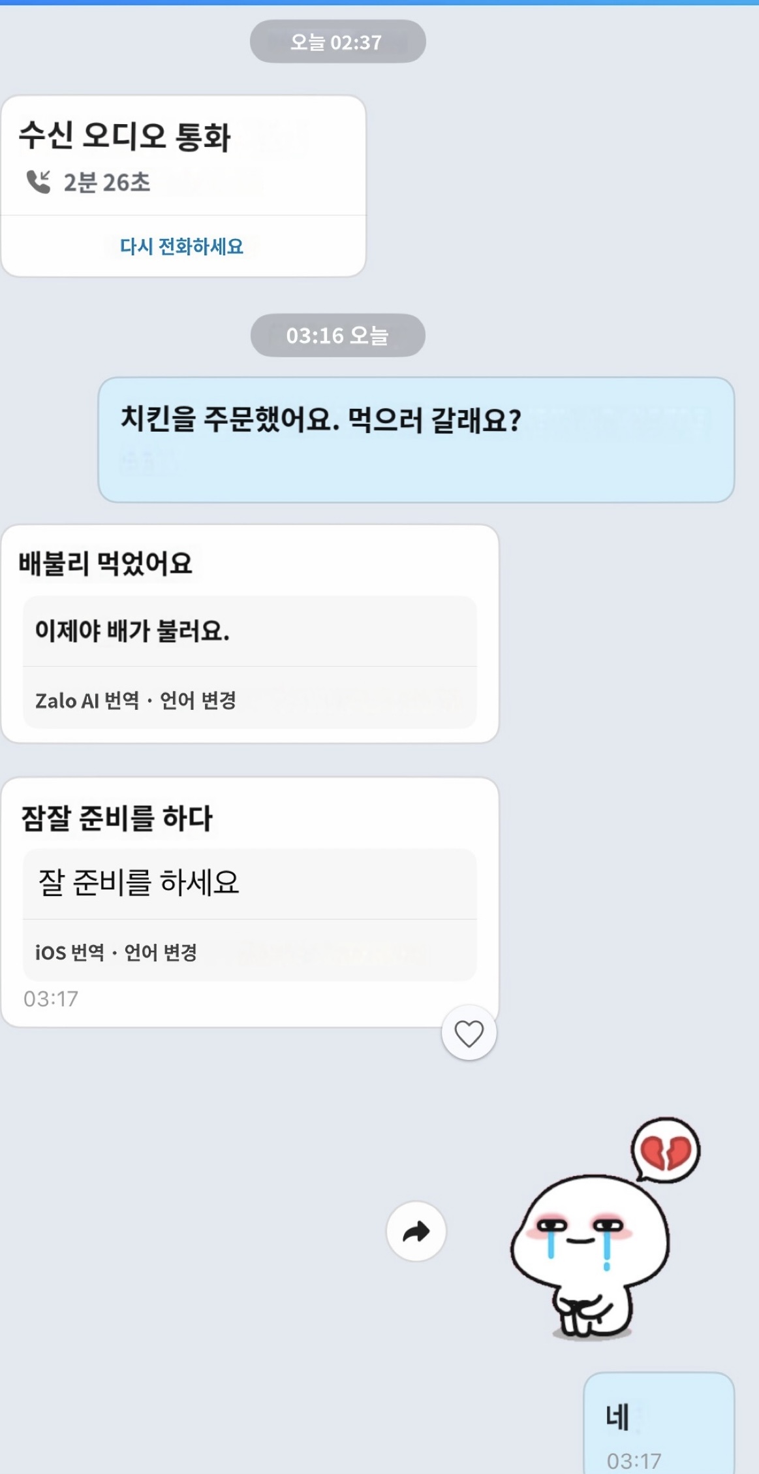
Task: Tap the '03:16 오늘' timestamp pill
Action: pos(337,336)
